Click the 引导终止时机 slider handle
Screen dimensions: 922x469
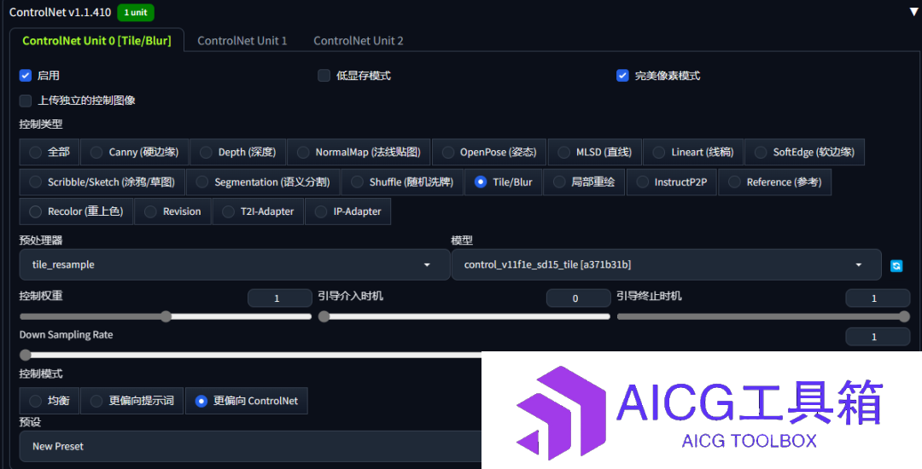point(904,317)
